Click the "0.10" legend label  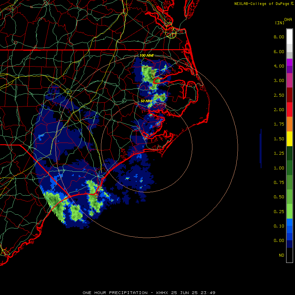click(x=279, y=226)
